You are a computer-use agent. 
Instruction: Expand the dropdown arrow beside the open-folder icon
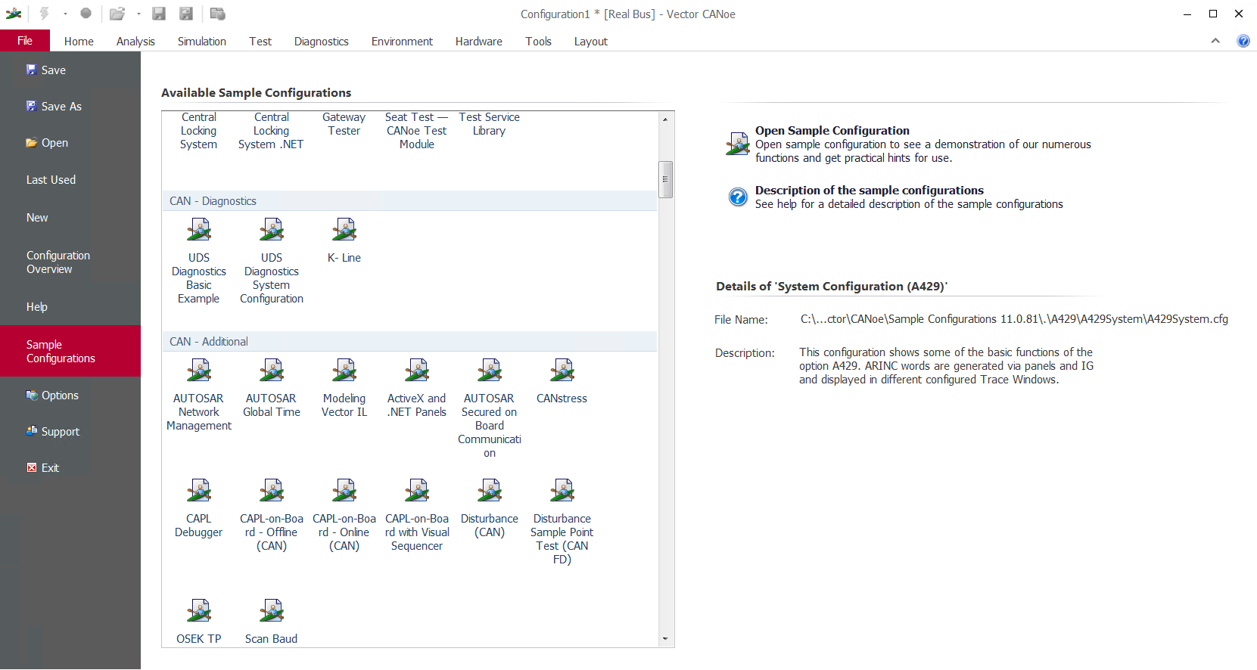tap(138, 14)
